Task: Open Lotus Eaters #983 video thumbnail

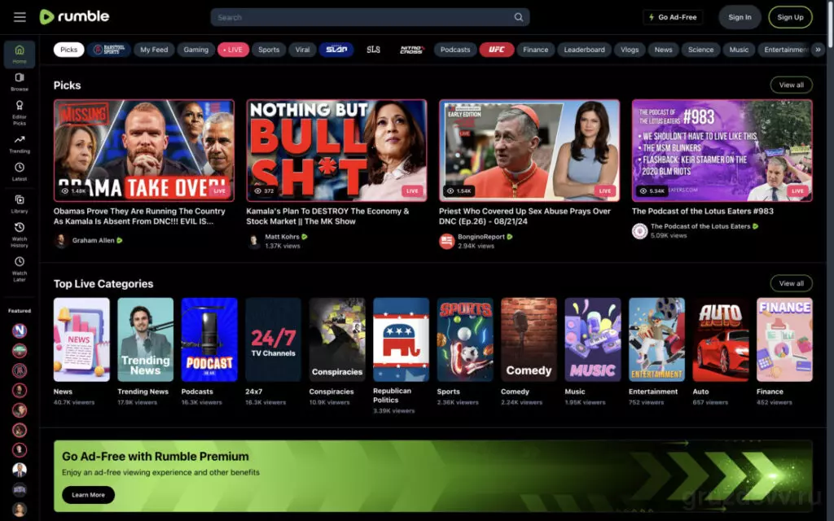Action: click(x=722, y=151)
